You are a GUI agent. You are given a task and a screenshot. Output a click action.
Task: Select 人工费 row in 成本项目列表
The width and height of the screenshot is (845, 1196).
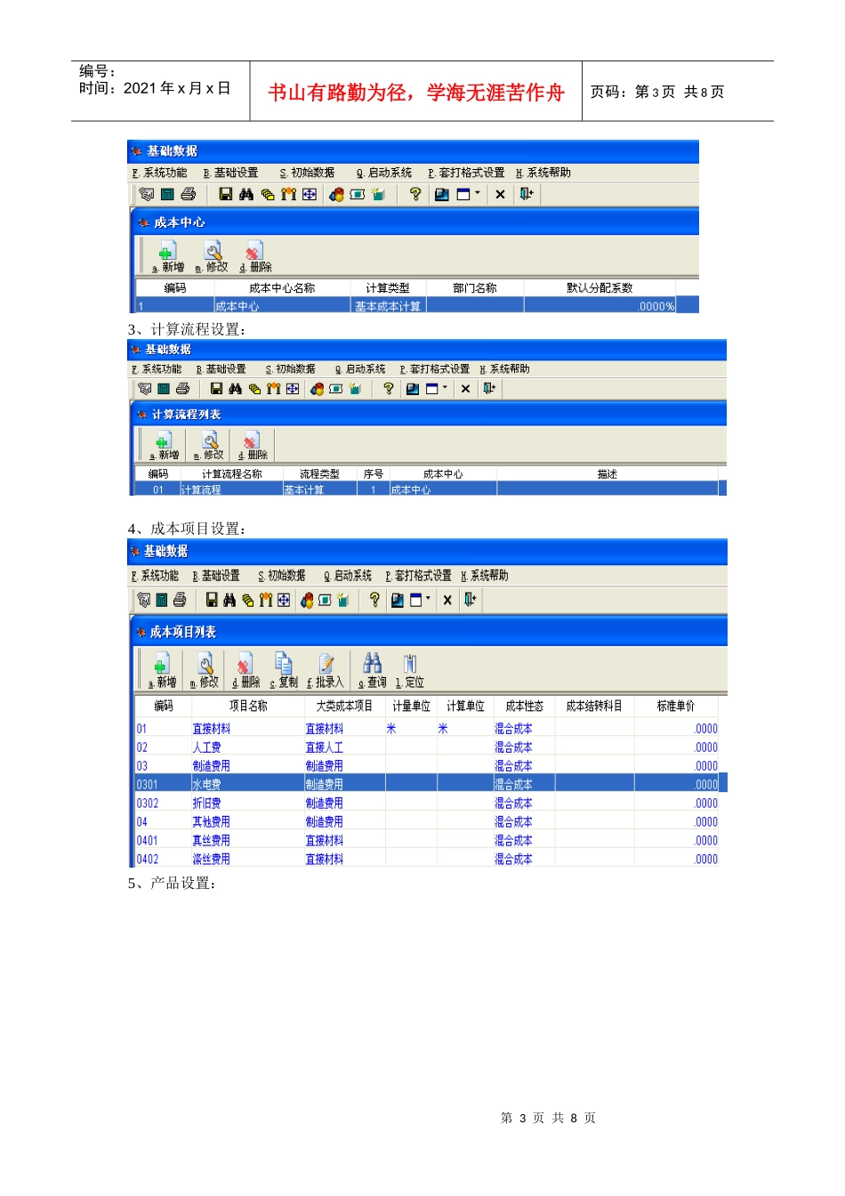point(427,747)
